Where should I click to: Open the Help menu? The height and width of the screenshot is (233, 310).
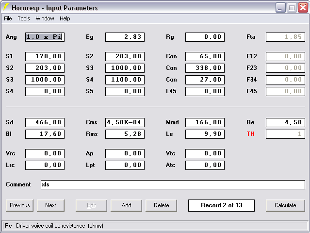[x=65, y=18]
